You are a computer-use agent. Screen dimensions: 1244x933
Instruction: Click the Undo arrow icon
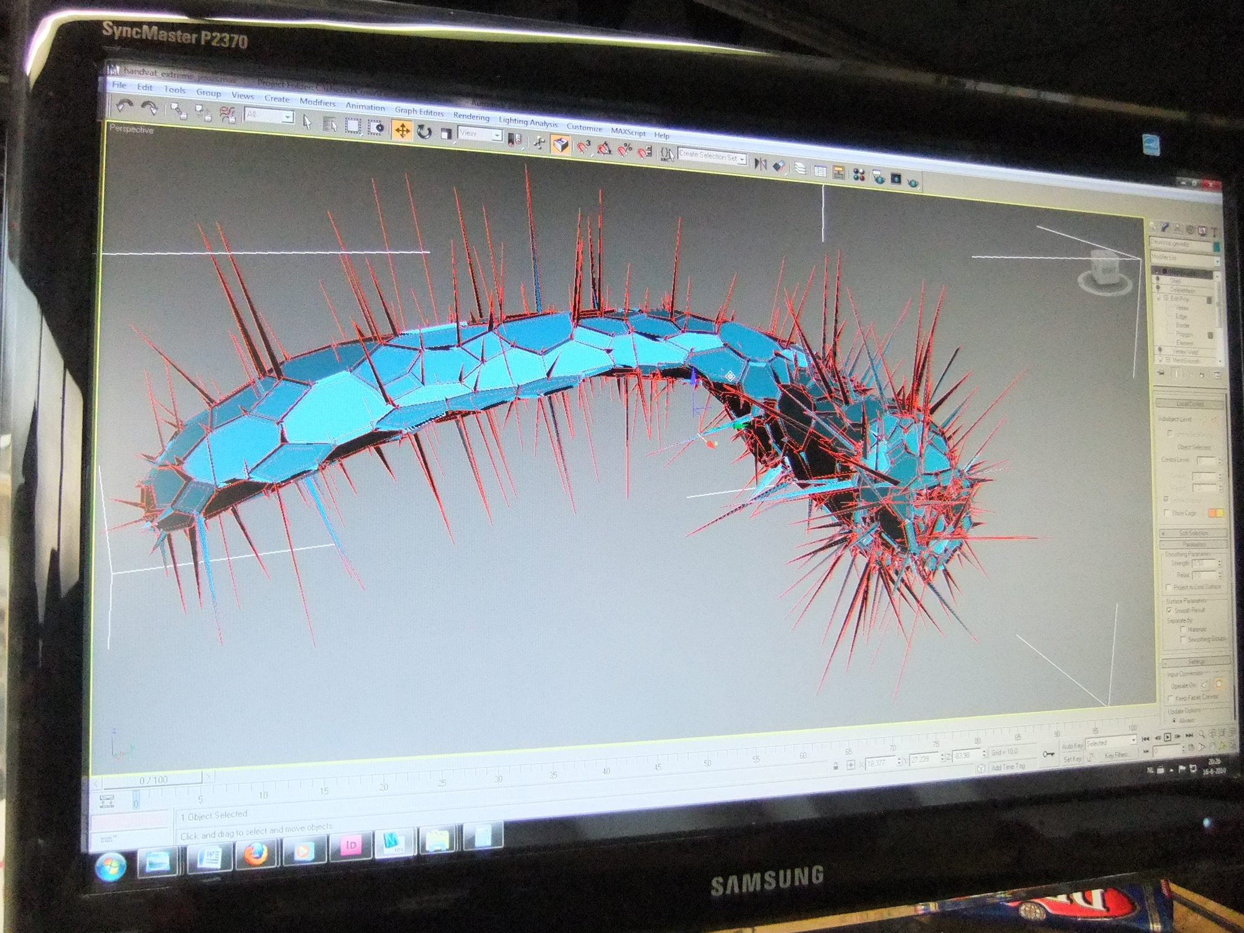tap(124, 106)
